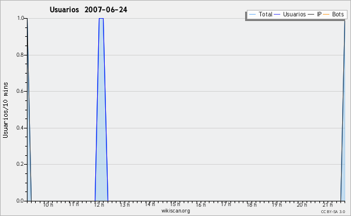Click the 'CC BY-SA 3.0' license text
The width and height of the screenshot is (351, 216).
click(333, 211)
